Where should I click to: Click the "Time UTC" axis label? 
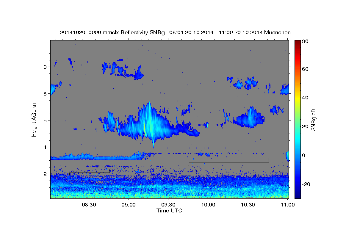[169, 211]
